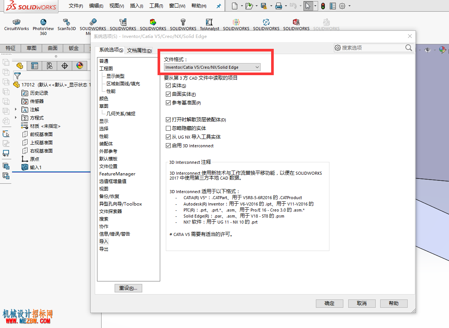
Task: Click the Select cursor tool icon
Action: pos(308,6)
